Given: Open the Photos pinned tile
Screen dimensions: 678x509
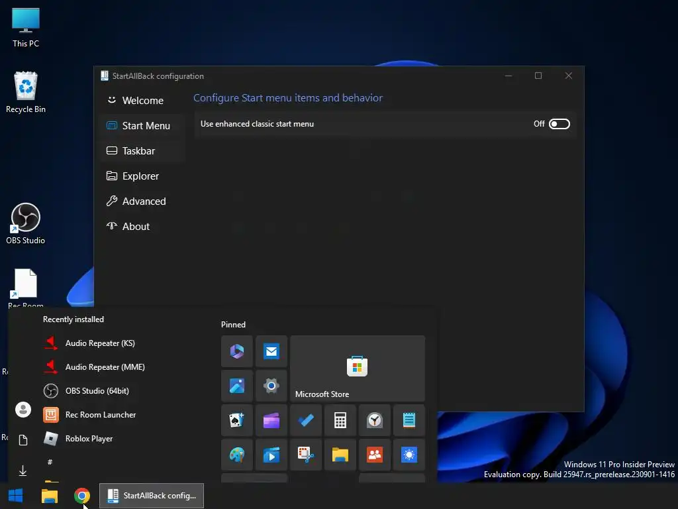Looking at the screenshot, I should pos(237,386).
